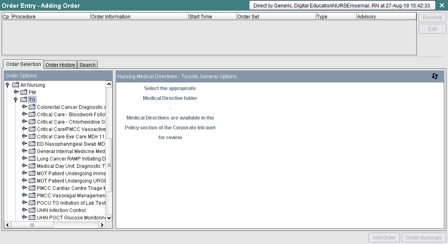This screenshot has height=244, width=448.
Task: Expand the PM tree node
Action: coord(16,92)
